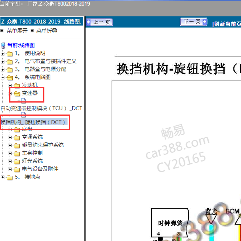Click the folder icon of 发动机
This screenshot has height=241, width=241.
(x=17, y=86)
